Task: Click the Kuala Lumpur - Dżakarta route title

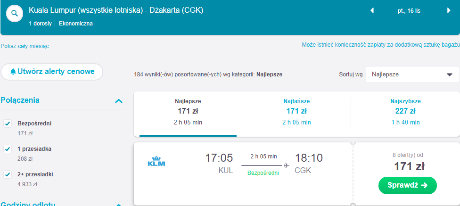Action: coord(116,10)
